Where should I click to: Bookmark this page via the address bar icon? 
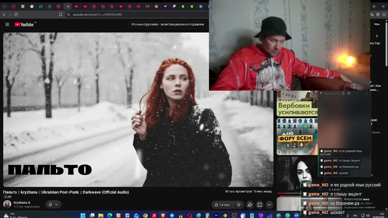pos(61,15)
